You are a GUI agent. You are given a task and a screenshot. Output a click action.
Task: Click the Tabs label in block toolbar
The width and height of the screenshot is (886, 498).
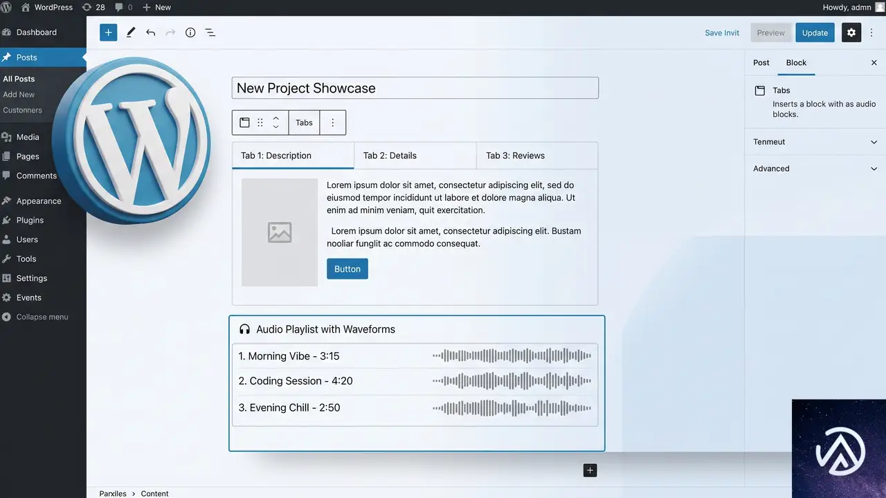click(x=304, y=122)
